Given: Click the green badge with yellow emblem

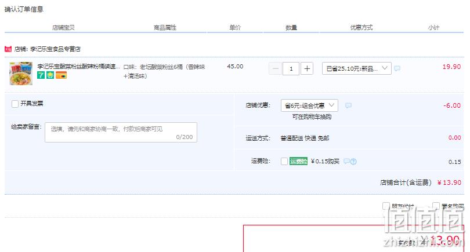Looking at the screenshot, I should 50,75.
